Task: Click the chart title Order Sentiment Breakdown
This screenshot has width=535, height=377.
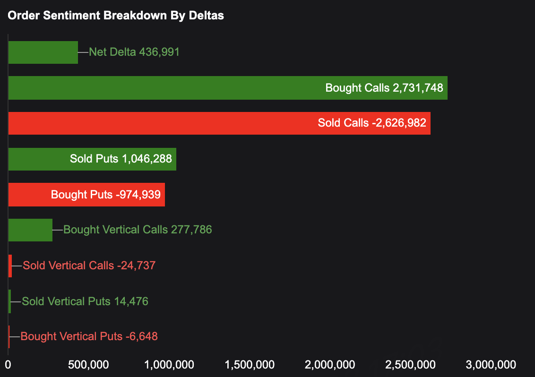Action: [x=116, y=16]
